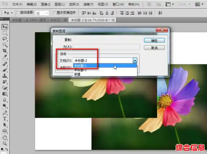Select the Path Selection tool
Screen dimensions: 207x154
click(x=5, y=125)
